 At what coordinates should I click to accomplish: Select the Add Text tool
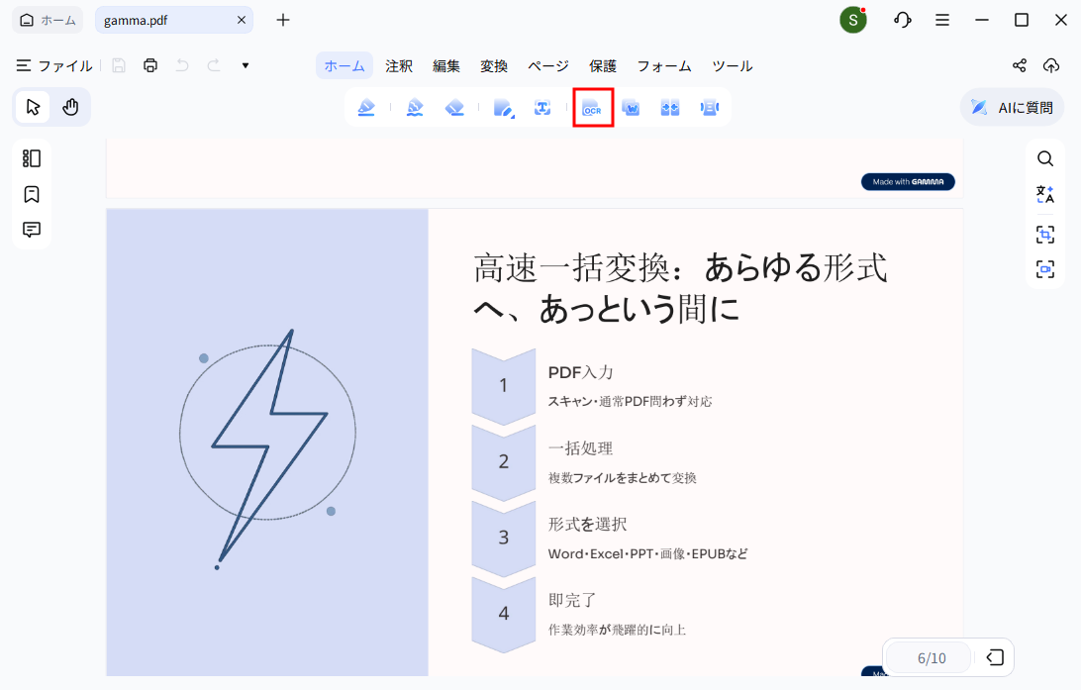542,107
